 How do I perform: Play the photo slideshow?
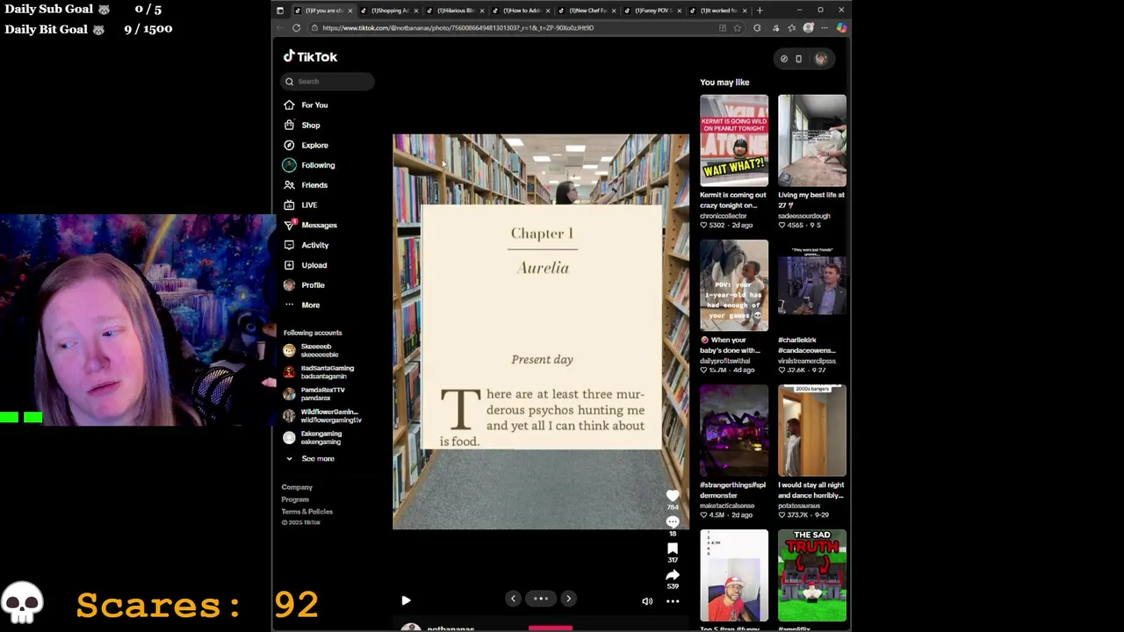pos(406,600)
